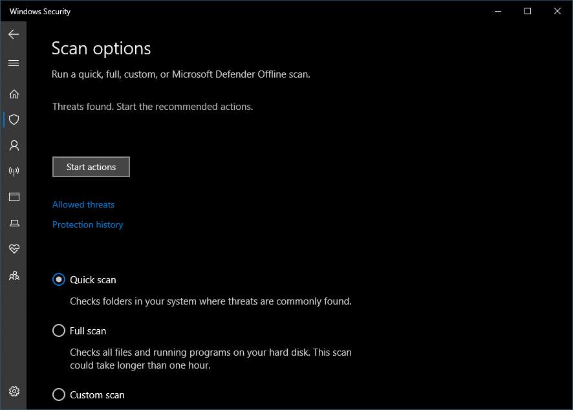
Task: Select the Virus & threat protection shield icon
Action: click(x=14, y=120)
